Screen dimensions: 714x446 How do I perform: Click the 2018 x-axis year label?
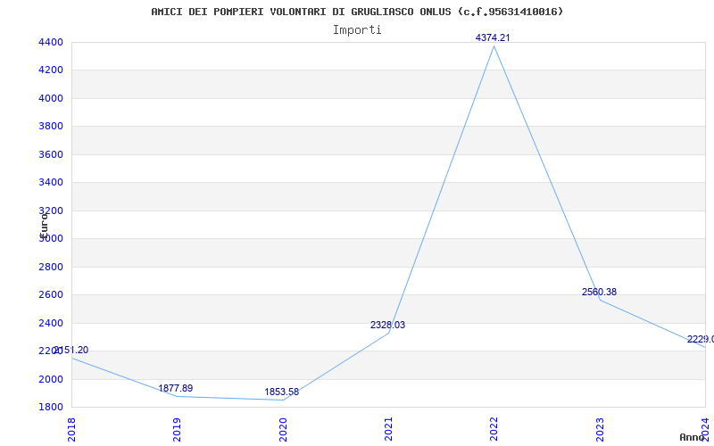71,430
